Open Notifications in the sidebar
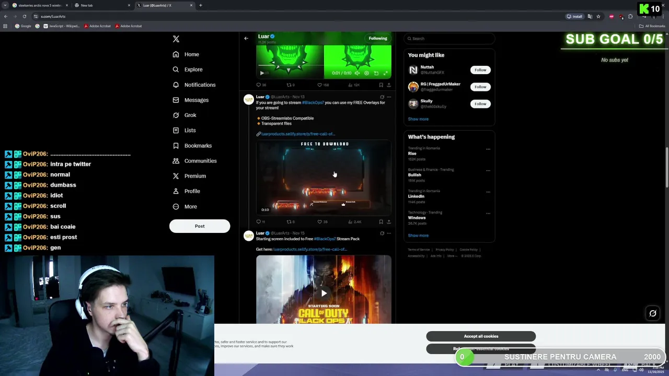Screen dimensions: 669x376 click(194, 85)
